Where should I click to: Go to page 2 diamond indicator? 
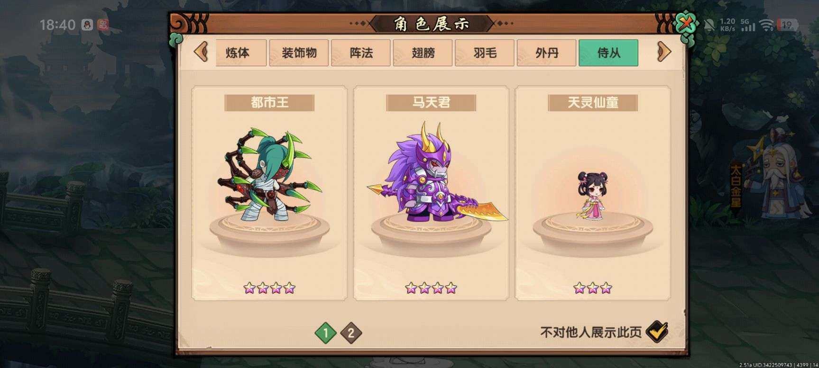pyautogui.click(x=351, y=332)
